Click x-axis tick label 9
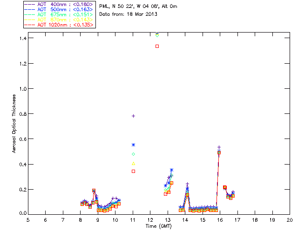 click(98, 220)
